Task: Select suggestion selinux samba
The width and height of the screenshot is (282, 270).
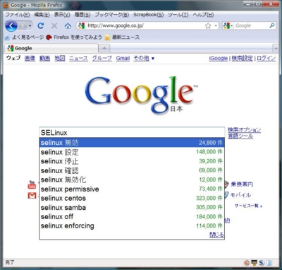Action: coord(132,207)
